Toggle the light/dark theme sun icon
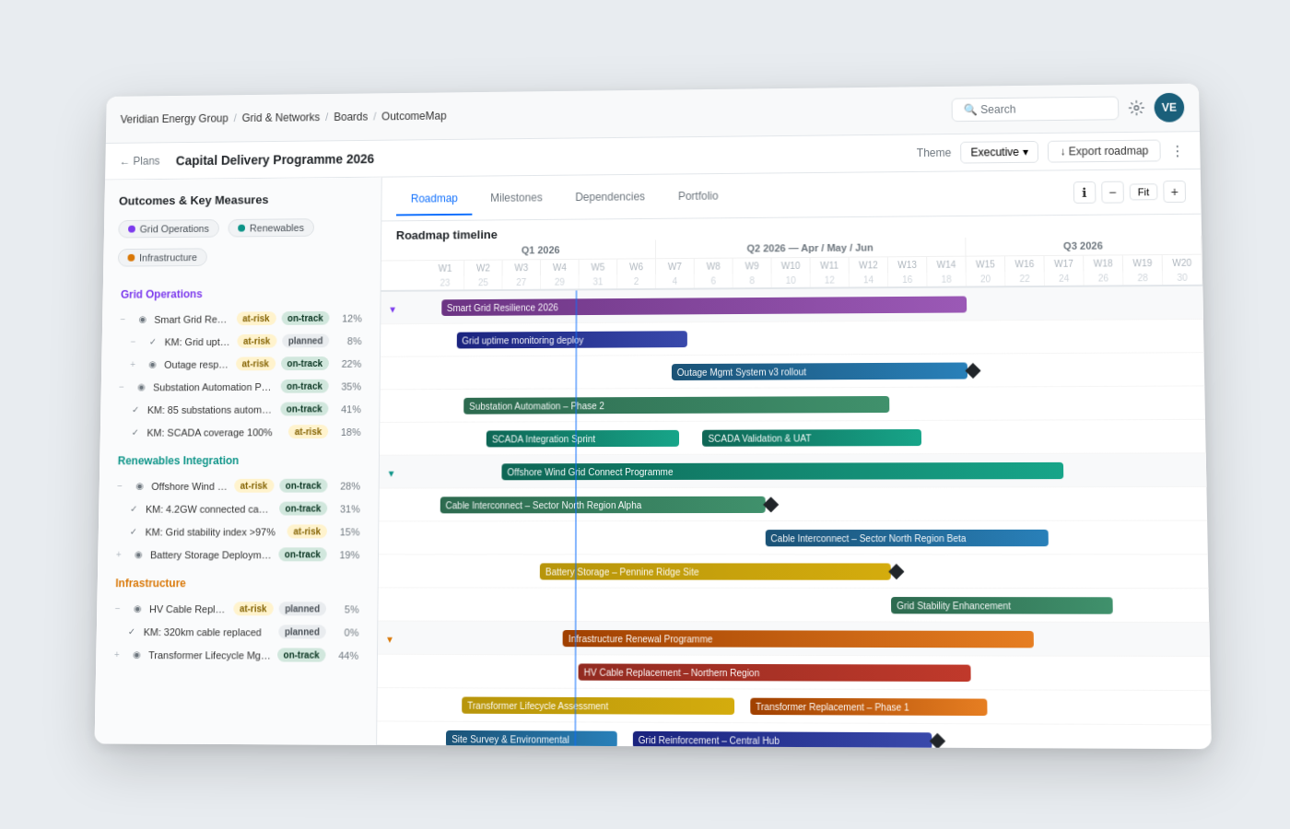Screen dimensions: 1290x829 pos(1136,108)
